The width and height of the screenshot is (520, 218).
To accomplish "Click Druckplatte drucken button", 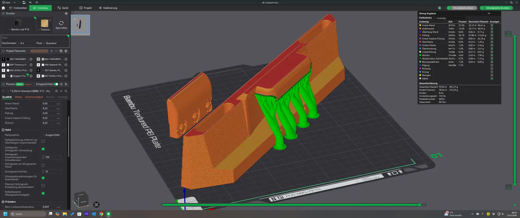I will pyautogui.click(x=498, y=8).
